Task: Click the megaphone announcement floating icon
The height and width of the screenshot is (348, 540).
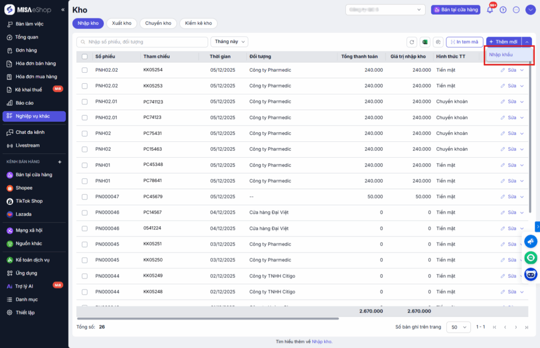Action: click(531, 241)
